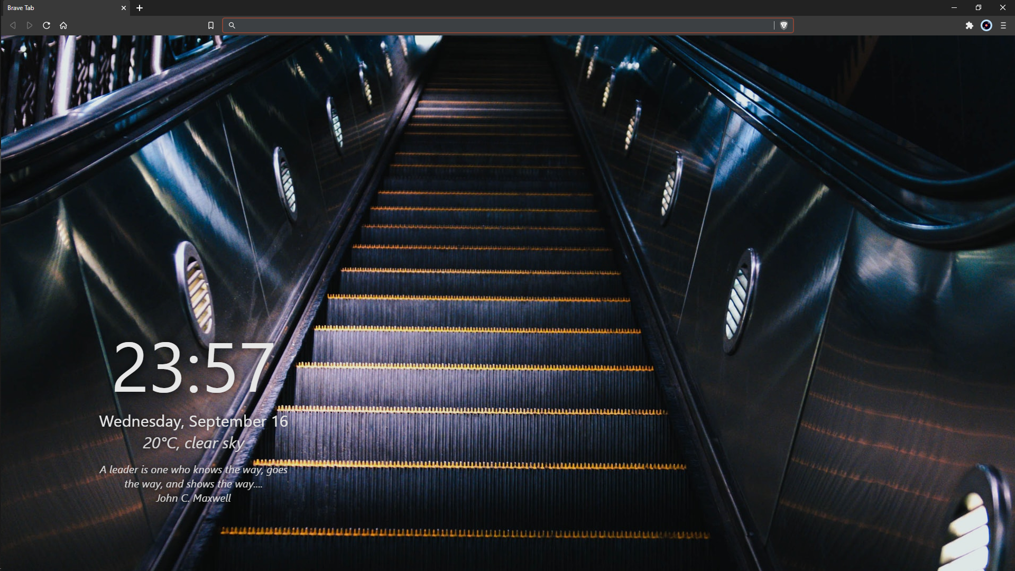The width and height of the screenshot is (1015, 571).
Task: Click the John C. Maxwell attribution
Action: coord(193,498)
